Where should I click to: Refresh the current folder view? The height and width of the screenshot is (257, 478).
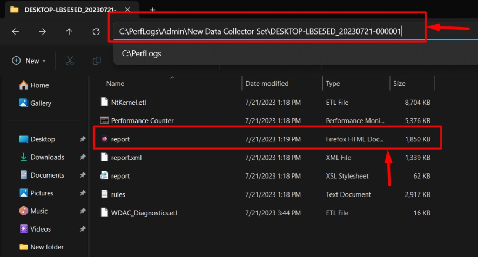[96, 32]
